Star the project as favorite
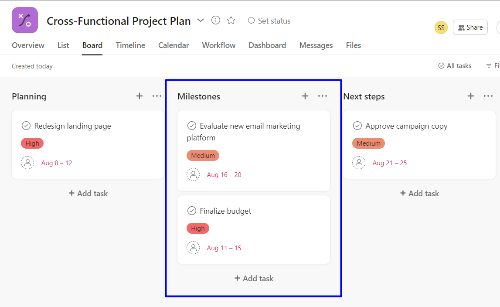 (231, 20)
